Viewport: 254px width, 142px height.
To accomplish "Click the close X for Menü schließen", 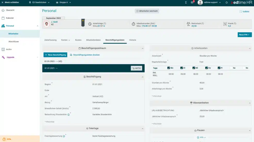I will [2, 2].
